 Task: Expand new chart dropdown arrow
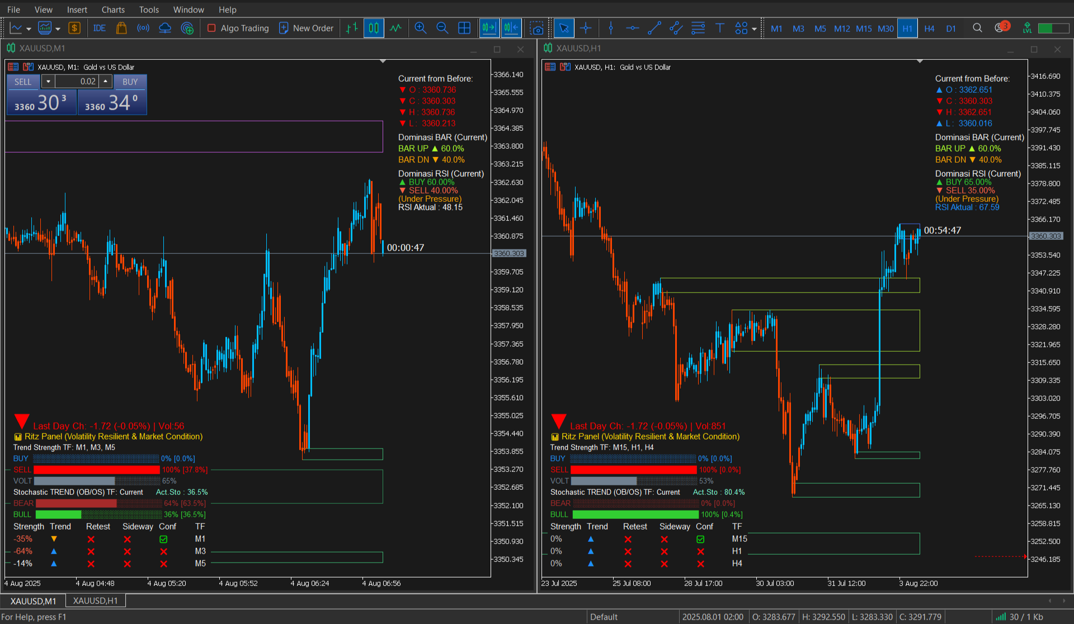click(x=29, y=29)
